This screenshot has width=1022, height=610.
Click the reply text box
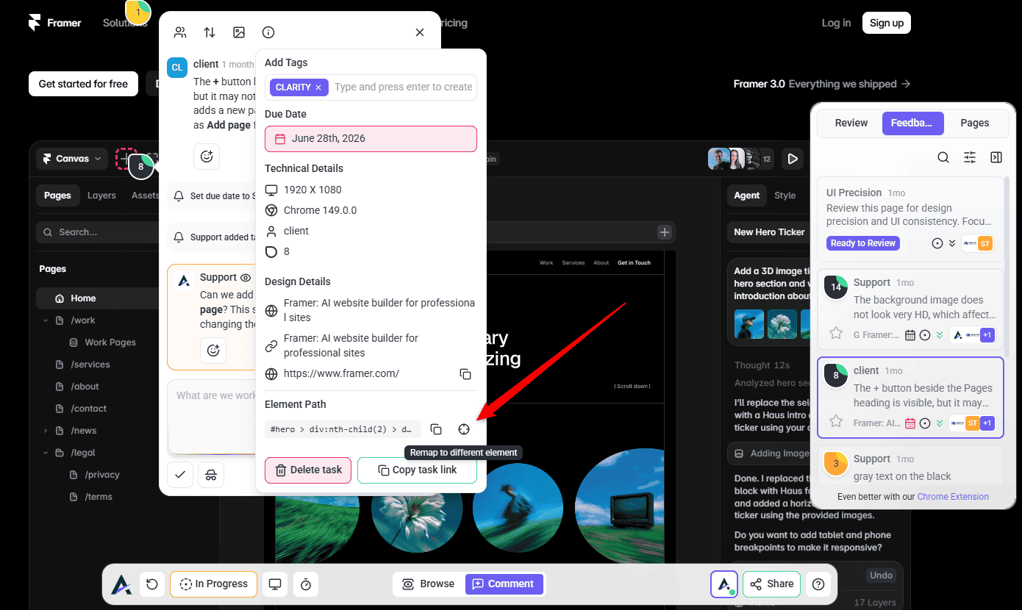(x=213, y=417)
